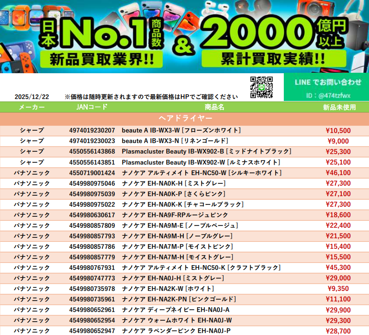Select JAN code 4549980747773
The height and width of the screenshot is (335, 369).
tap(92, 278)
